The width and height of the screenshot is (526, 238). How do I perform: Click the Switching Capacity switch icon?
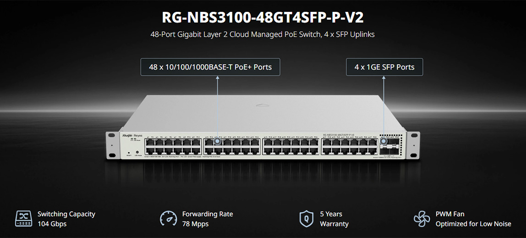point(23,219)
